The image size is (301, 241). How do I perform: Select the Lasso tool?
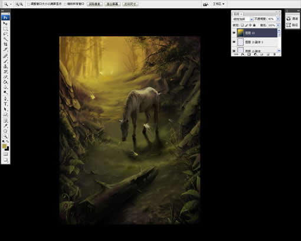pyautogui.click(x=5, y=34)
